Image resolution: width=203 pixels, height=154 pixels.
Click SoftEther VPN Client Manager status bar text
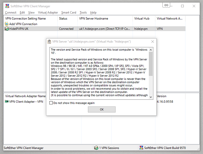(x=23, y=148)
